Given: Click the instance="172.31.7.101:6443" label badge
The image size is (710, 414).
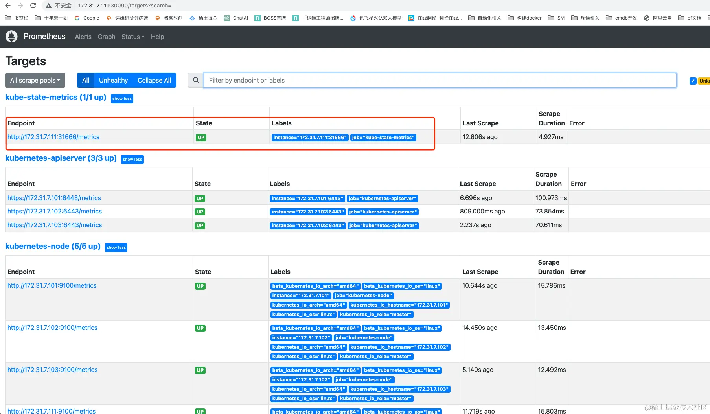Looking at the screenshot, I should tap(307, 199).
